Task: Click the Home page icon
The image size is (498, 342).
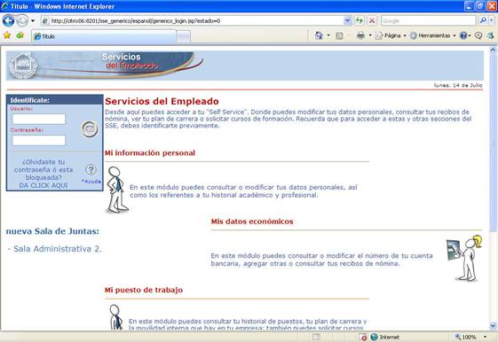Action: tap(319, 35)
